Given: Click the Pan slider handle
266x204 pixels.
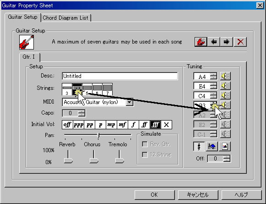Looking at the screenshot, I should pyautogui.click(x=98, y=135).
